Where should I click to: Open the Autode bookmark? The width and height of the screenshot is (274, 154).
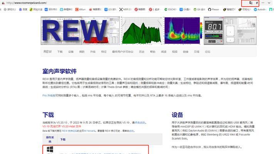point(260,9)
